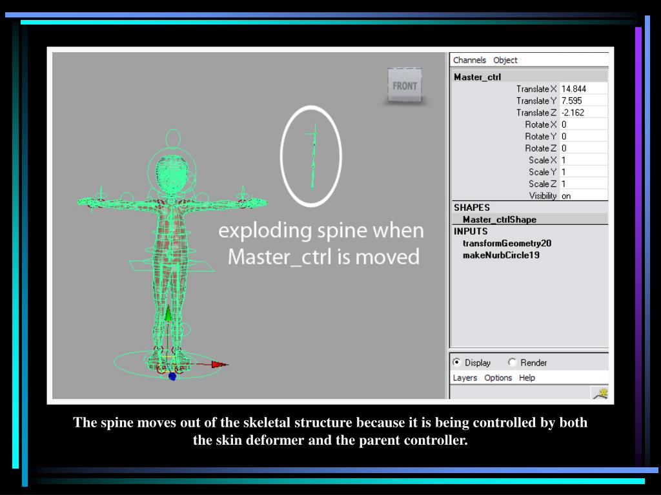Click the Visibility value field showing on
The image size is (661, 495).
tap(584, 196)
